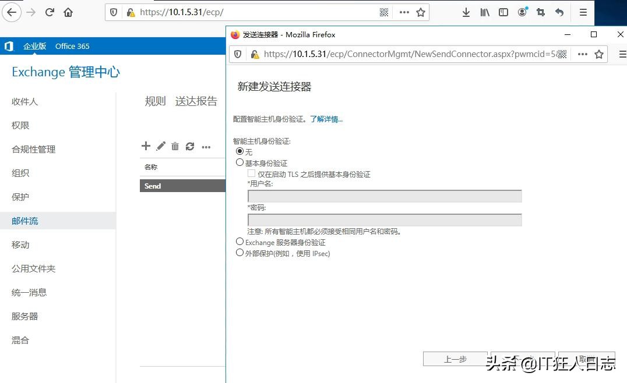This screenshot has width=627, height=383.
Task: Open the popup window's more options ellipsis
Action: pos(582,54)
